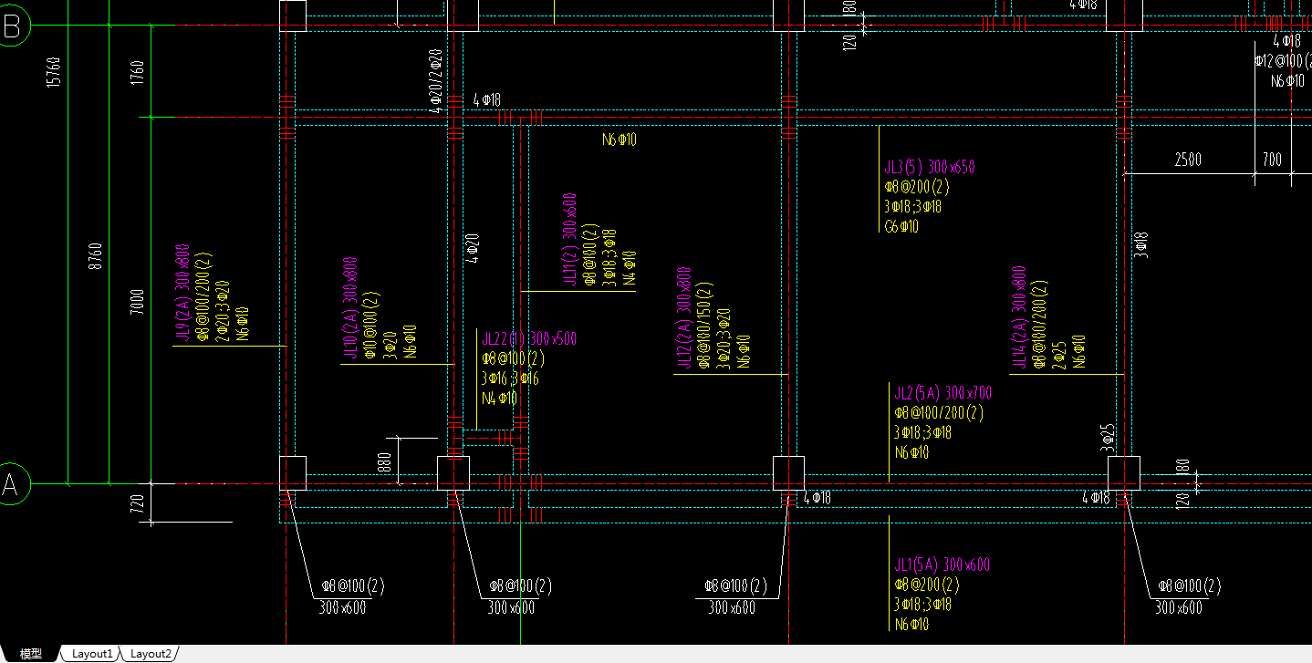
Task: Click the grid axis bubble labeled A
Action: (x=12, y=484)
